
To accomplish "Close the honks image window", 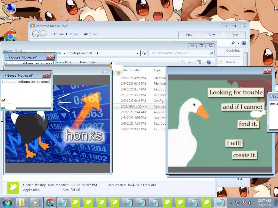I will coord(105,72).
